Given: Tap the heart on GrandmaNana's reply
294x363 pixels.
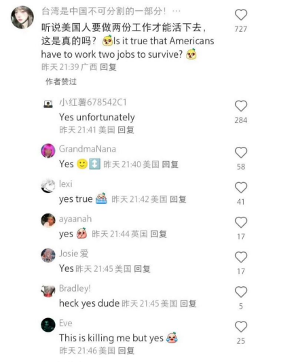Looking at the screenshot, I should [241, 152].
